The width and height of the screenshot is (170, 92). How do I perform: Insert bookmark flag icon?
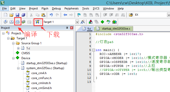pos(79,15)
